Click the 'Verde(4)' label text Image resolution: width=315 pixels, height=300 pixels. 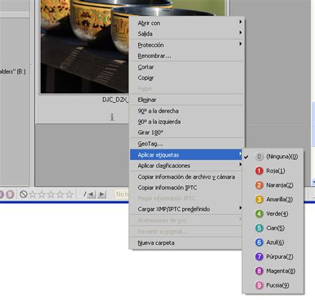click(277, 214)
